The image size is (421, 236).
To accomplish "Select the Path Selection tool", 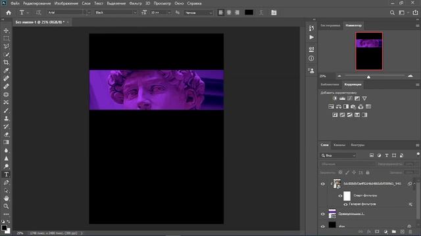I will (x=6, y=191).
